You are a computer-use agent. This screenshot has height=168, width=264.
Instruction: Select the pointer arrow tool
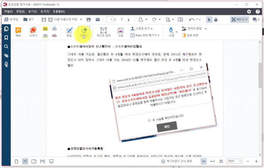pos(209,19)
